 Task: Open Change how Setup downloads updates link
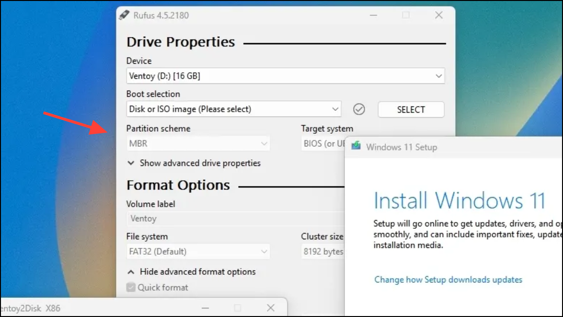point(448,280)
